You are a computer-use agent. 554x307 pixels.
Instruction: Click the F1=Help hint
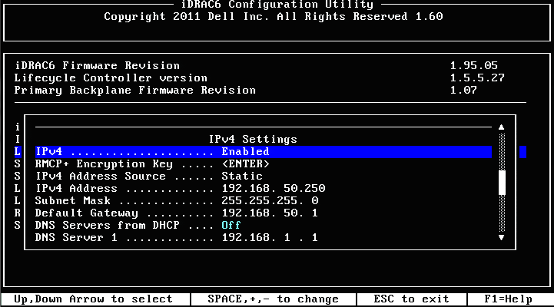coord(508,299)
